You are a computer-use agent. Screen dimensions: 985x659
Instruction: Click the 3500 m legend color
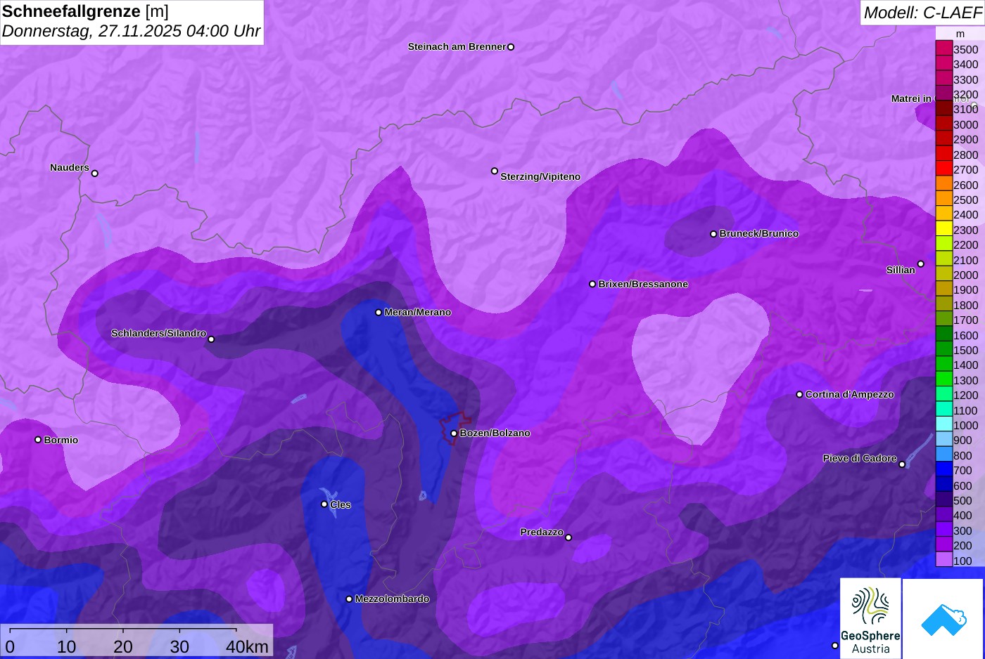(x=943, y=48)
